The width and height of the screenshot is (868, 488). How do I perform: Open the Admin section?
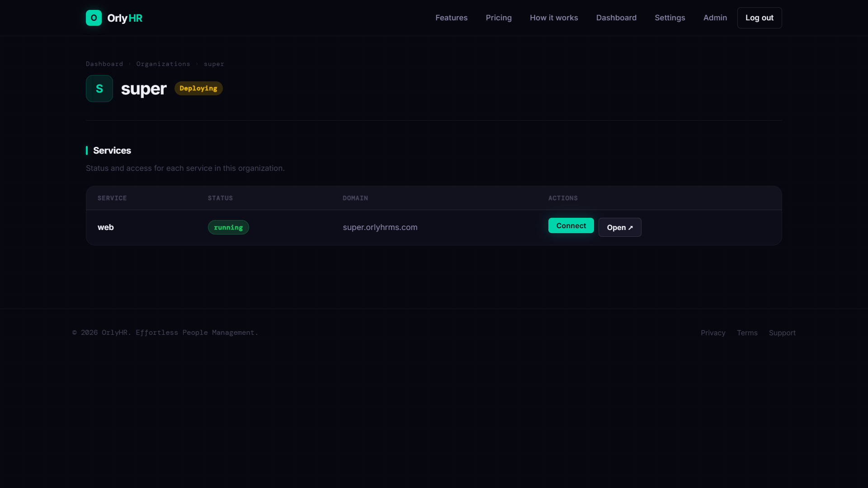click(715, 18)
